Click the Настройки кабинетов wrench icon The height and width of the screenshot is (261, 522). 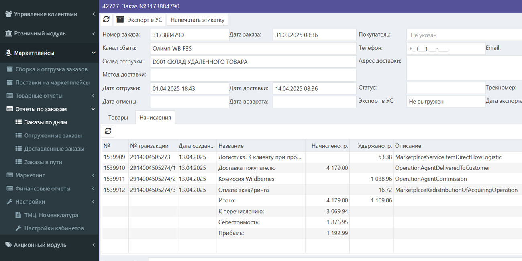click(18, 228)
